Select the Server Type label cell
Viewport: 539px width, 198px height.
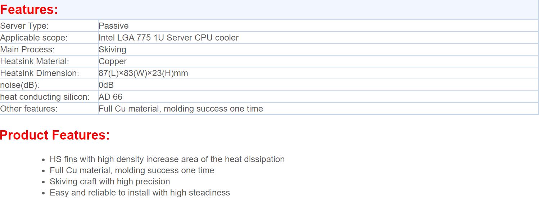tap(49, 26)
